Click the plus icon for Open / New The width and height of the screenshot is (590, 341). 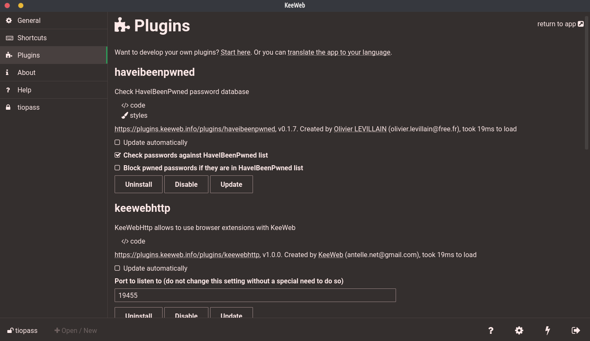point(57,330)
